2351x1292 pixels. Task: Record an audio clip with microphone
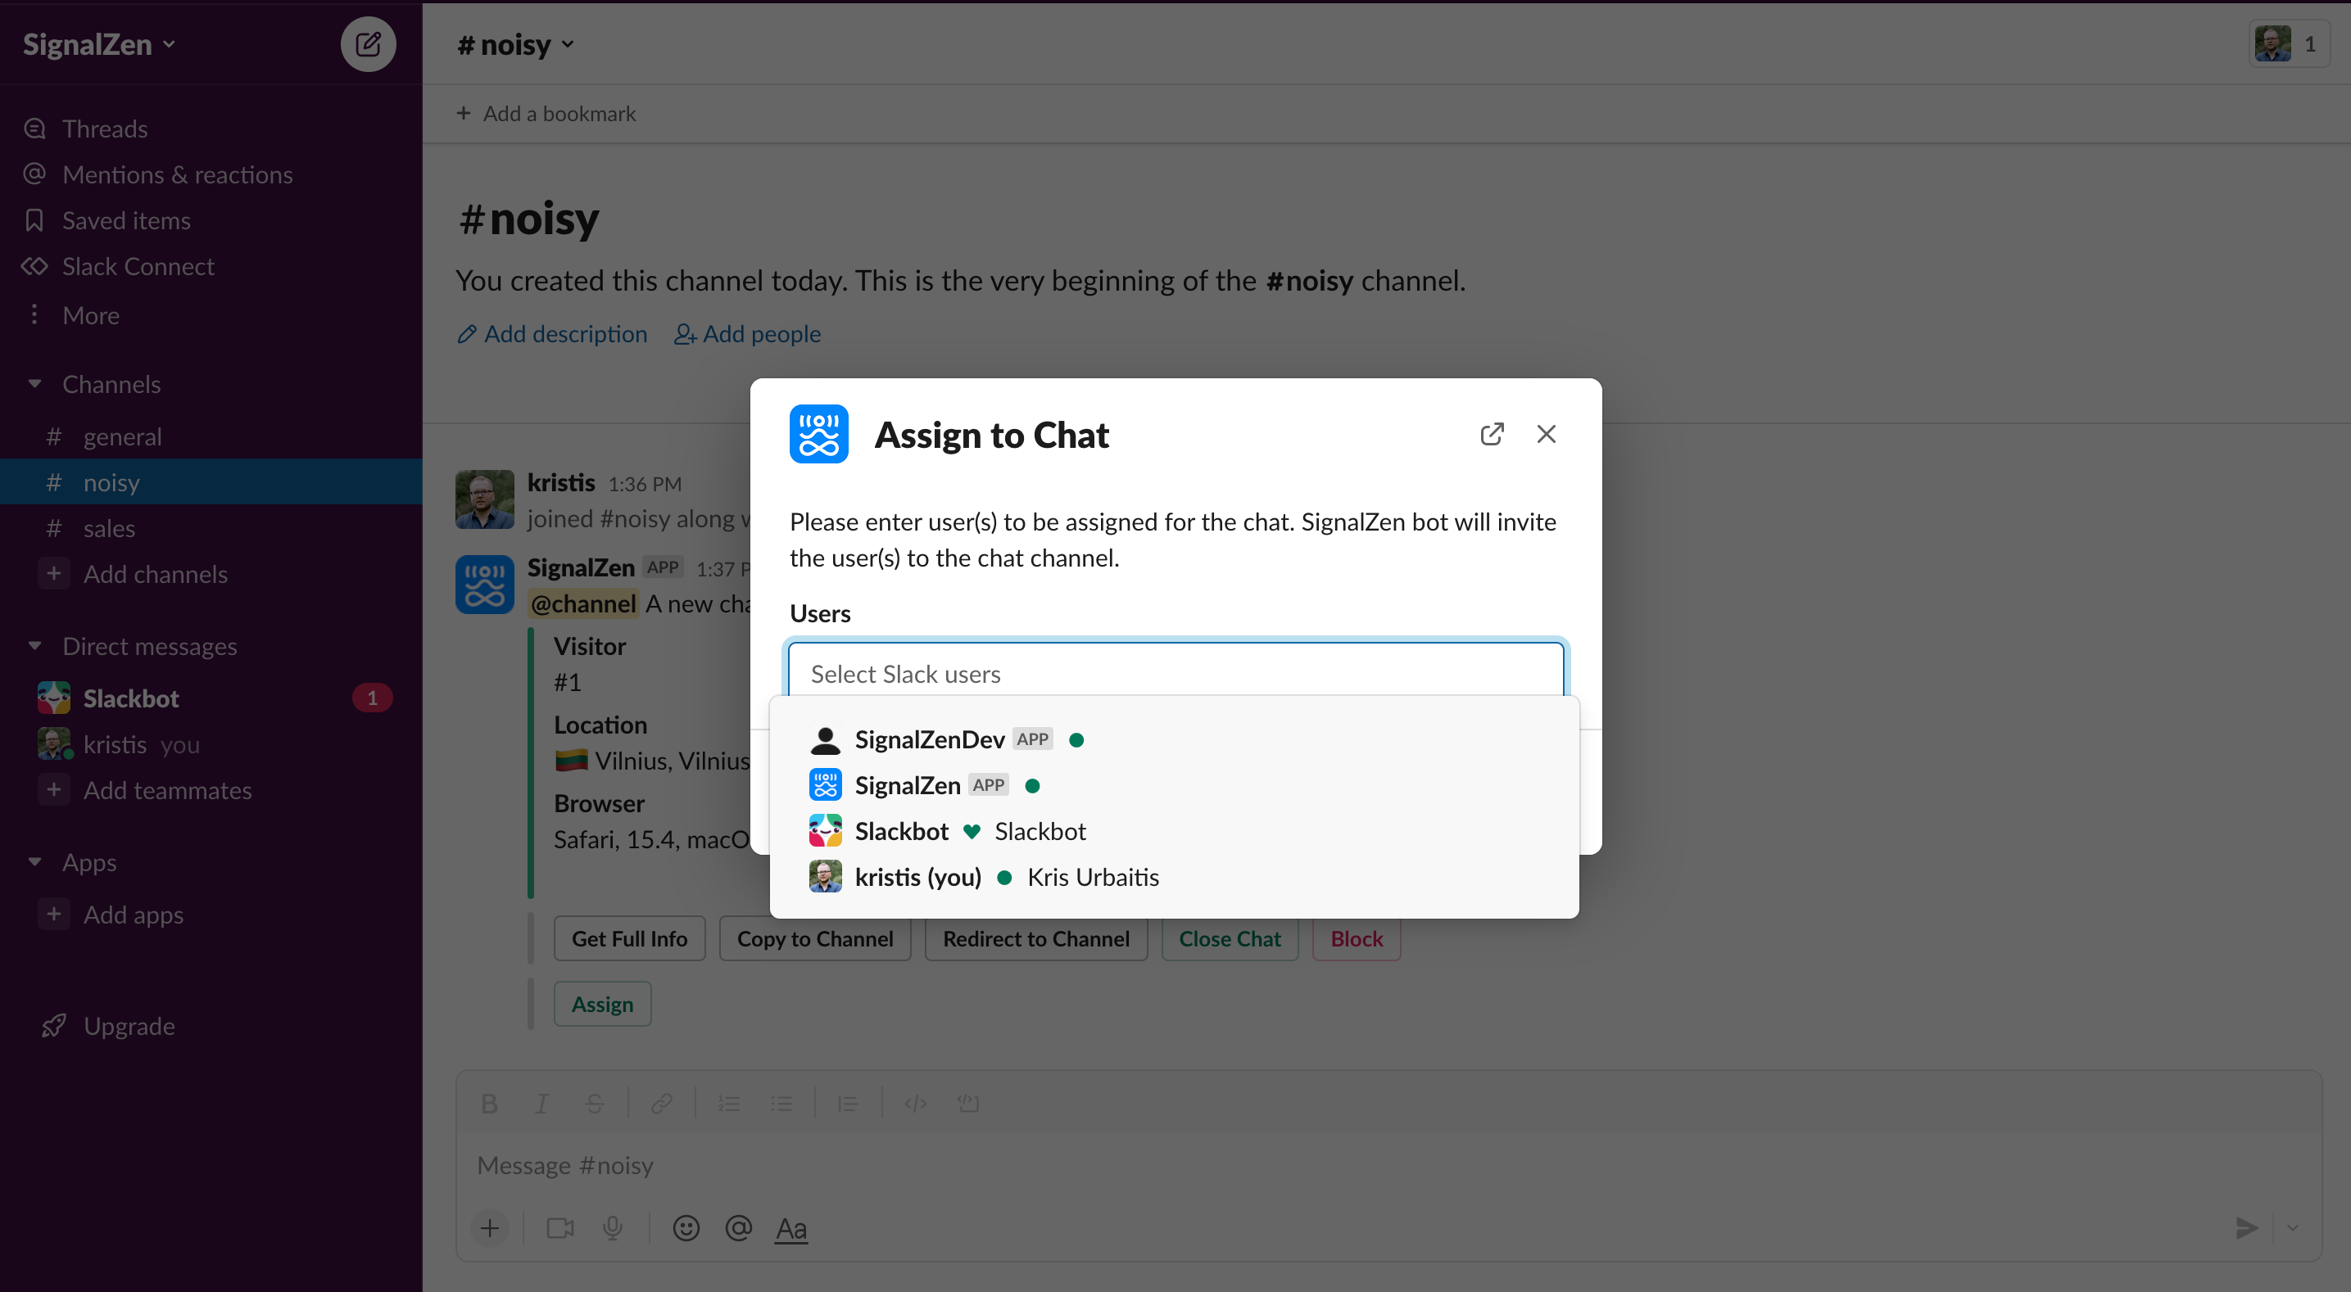point(613,1228)
